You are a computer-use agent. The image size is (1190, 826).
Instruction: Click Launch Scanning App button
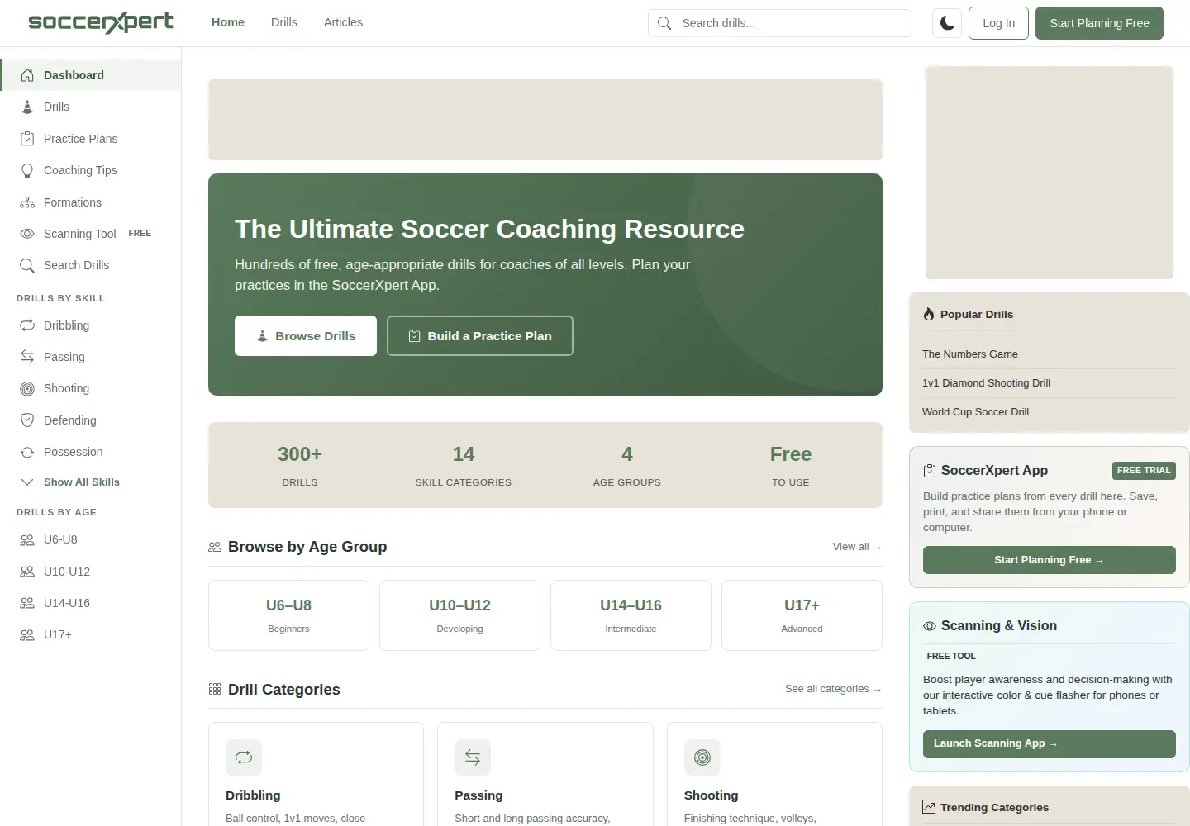coord(1050,744)
